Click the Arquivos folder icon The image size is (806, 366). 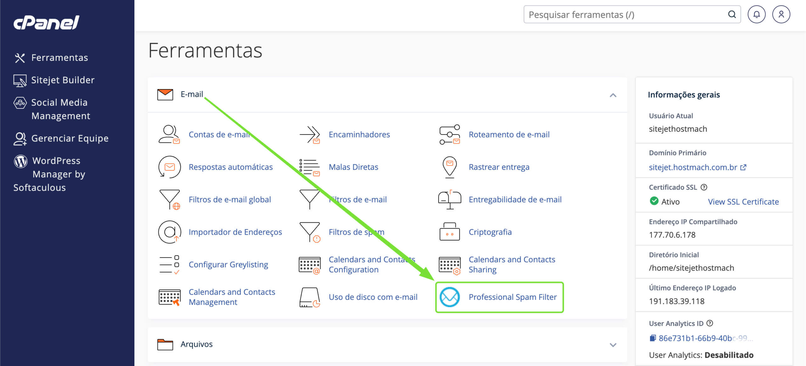click(x=165, y=345)
